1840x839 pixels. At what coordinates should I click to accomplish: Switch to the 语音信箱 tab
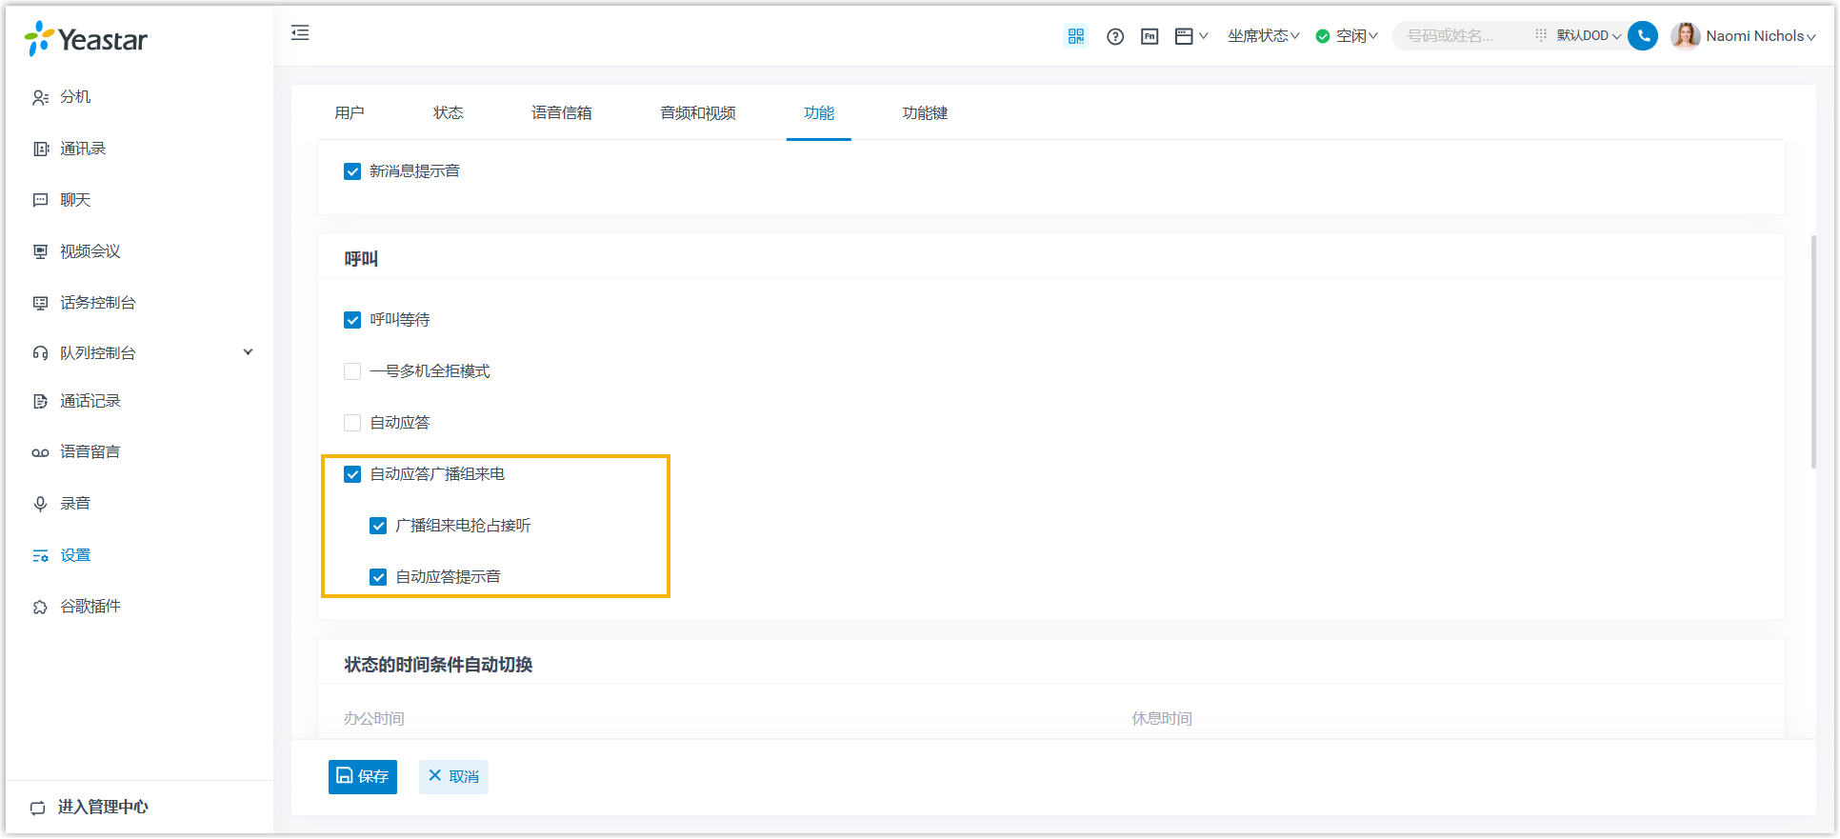(x=561, y=113)
